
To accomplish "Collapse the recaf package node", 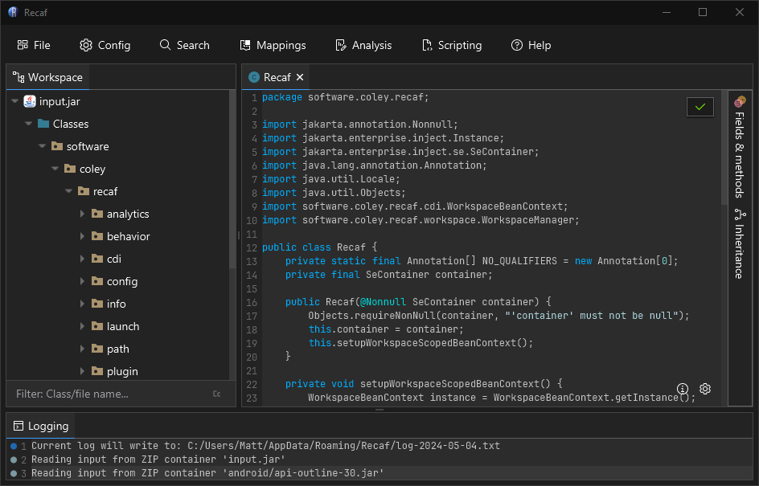I will click(69, 191).
